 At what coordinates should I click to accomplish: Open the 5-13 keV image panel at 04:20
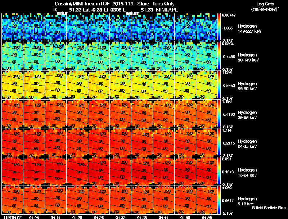(77, 200)
